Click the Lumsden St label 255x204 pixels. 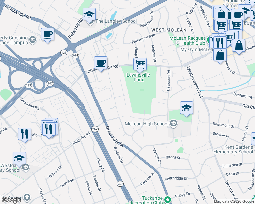pyautogui.click(x=232, y=165)
